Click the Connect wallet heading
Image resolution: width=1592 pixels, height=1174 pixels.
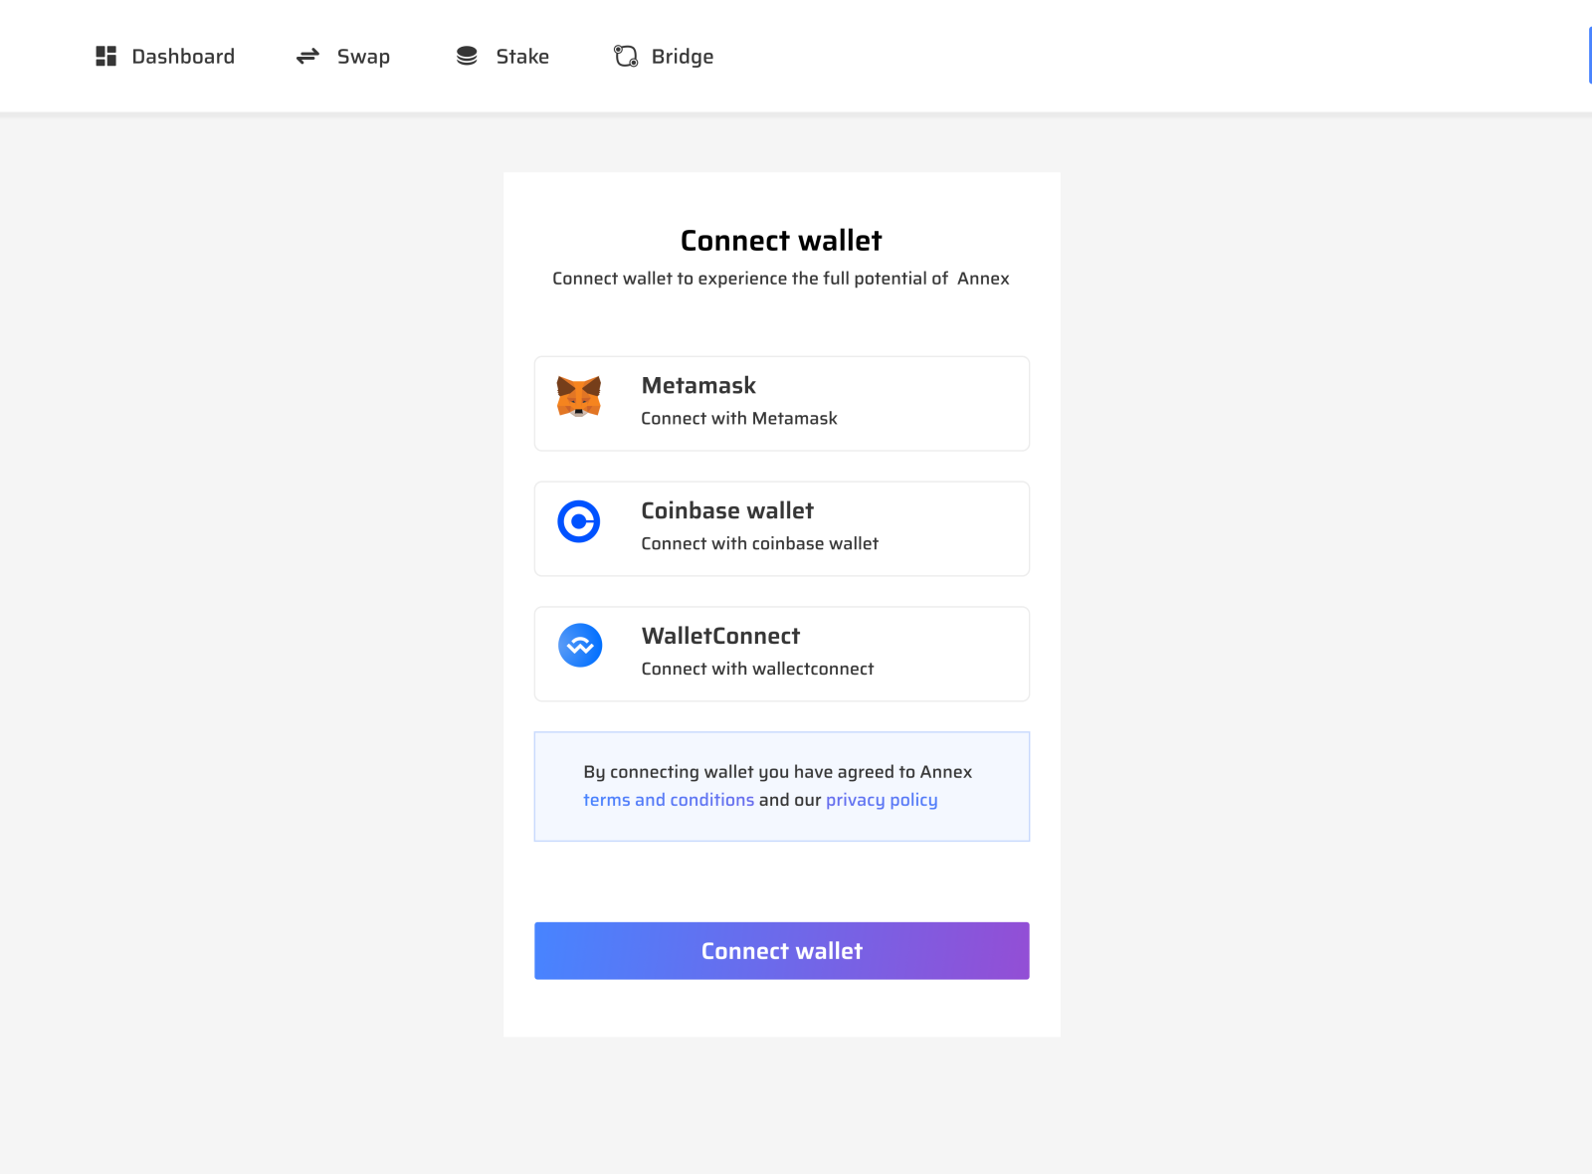(780, 240)
